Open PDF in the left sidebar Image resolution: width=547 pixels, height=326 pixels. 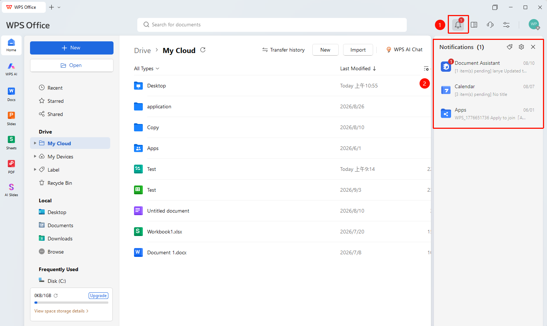(11, 167)
